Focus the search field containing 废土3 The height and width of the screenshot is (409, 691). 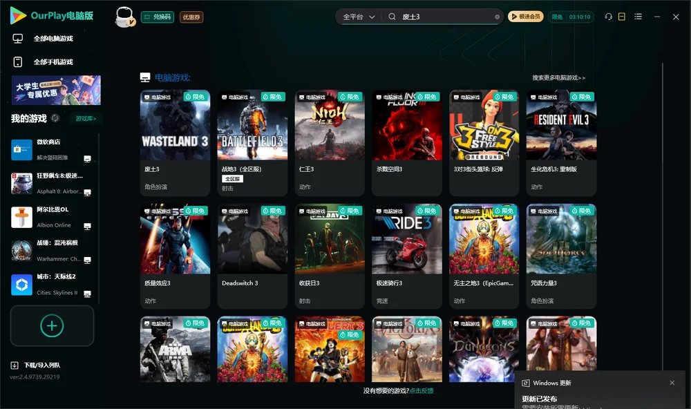click(446, 17)
